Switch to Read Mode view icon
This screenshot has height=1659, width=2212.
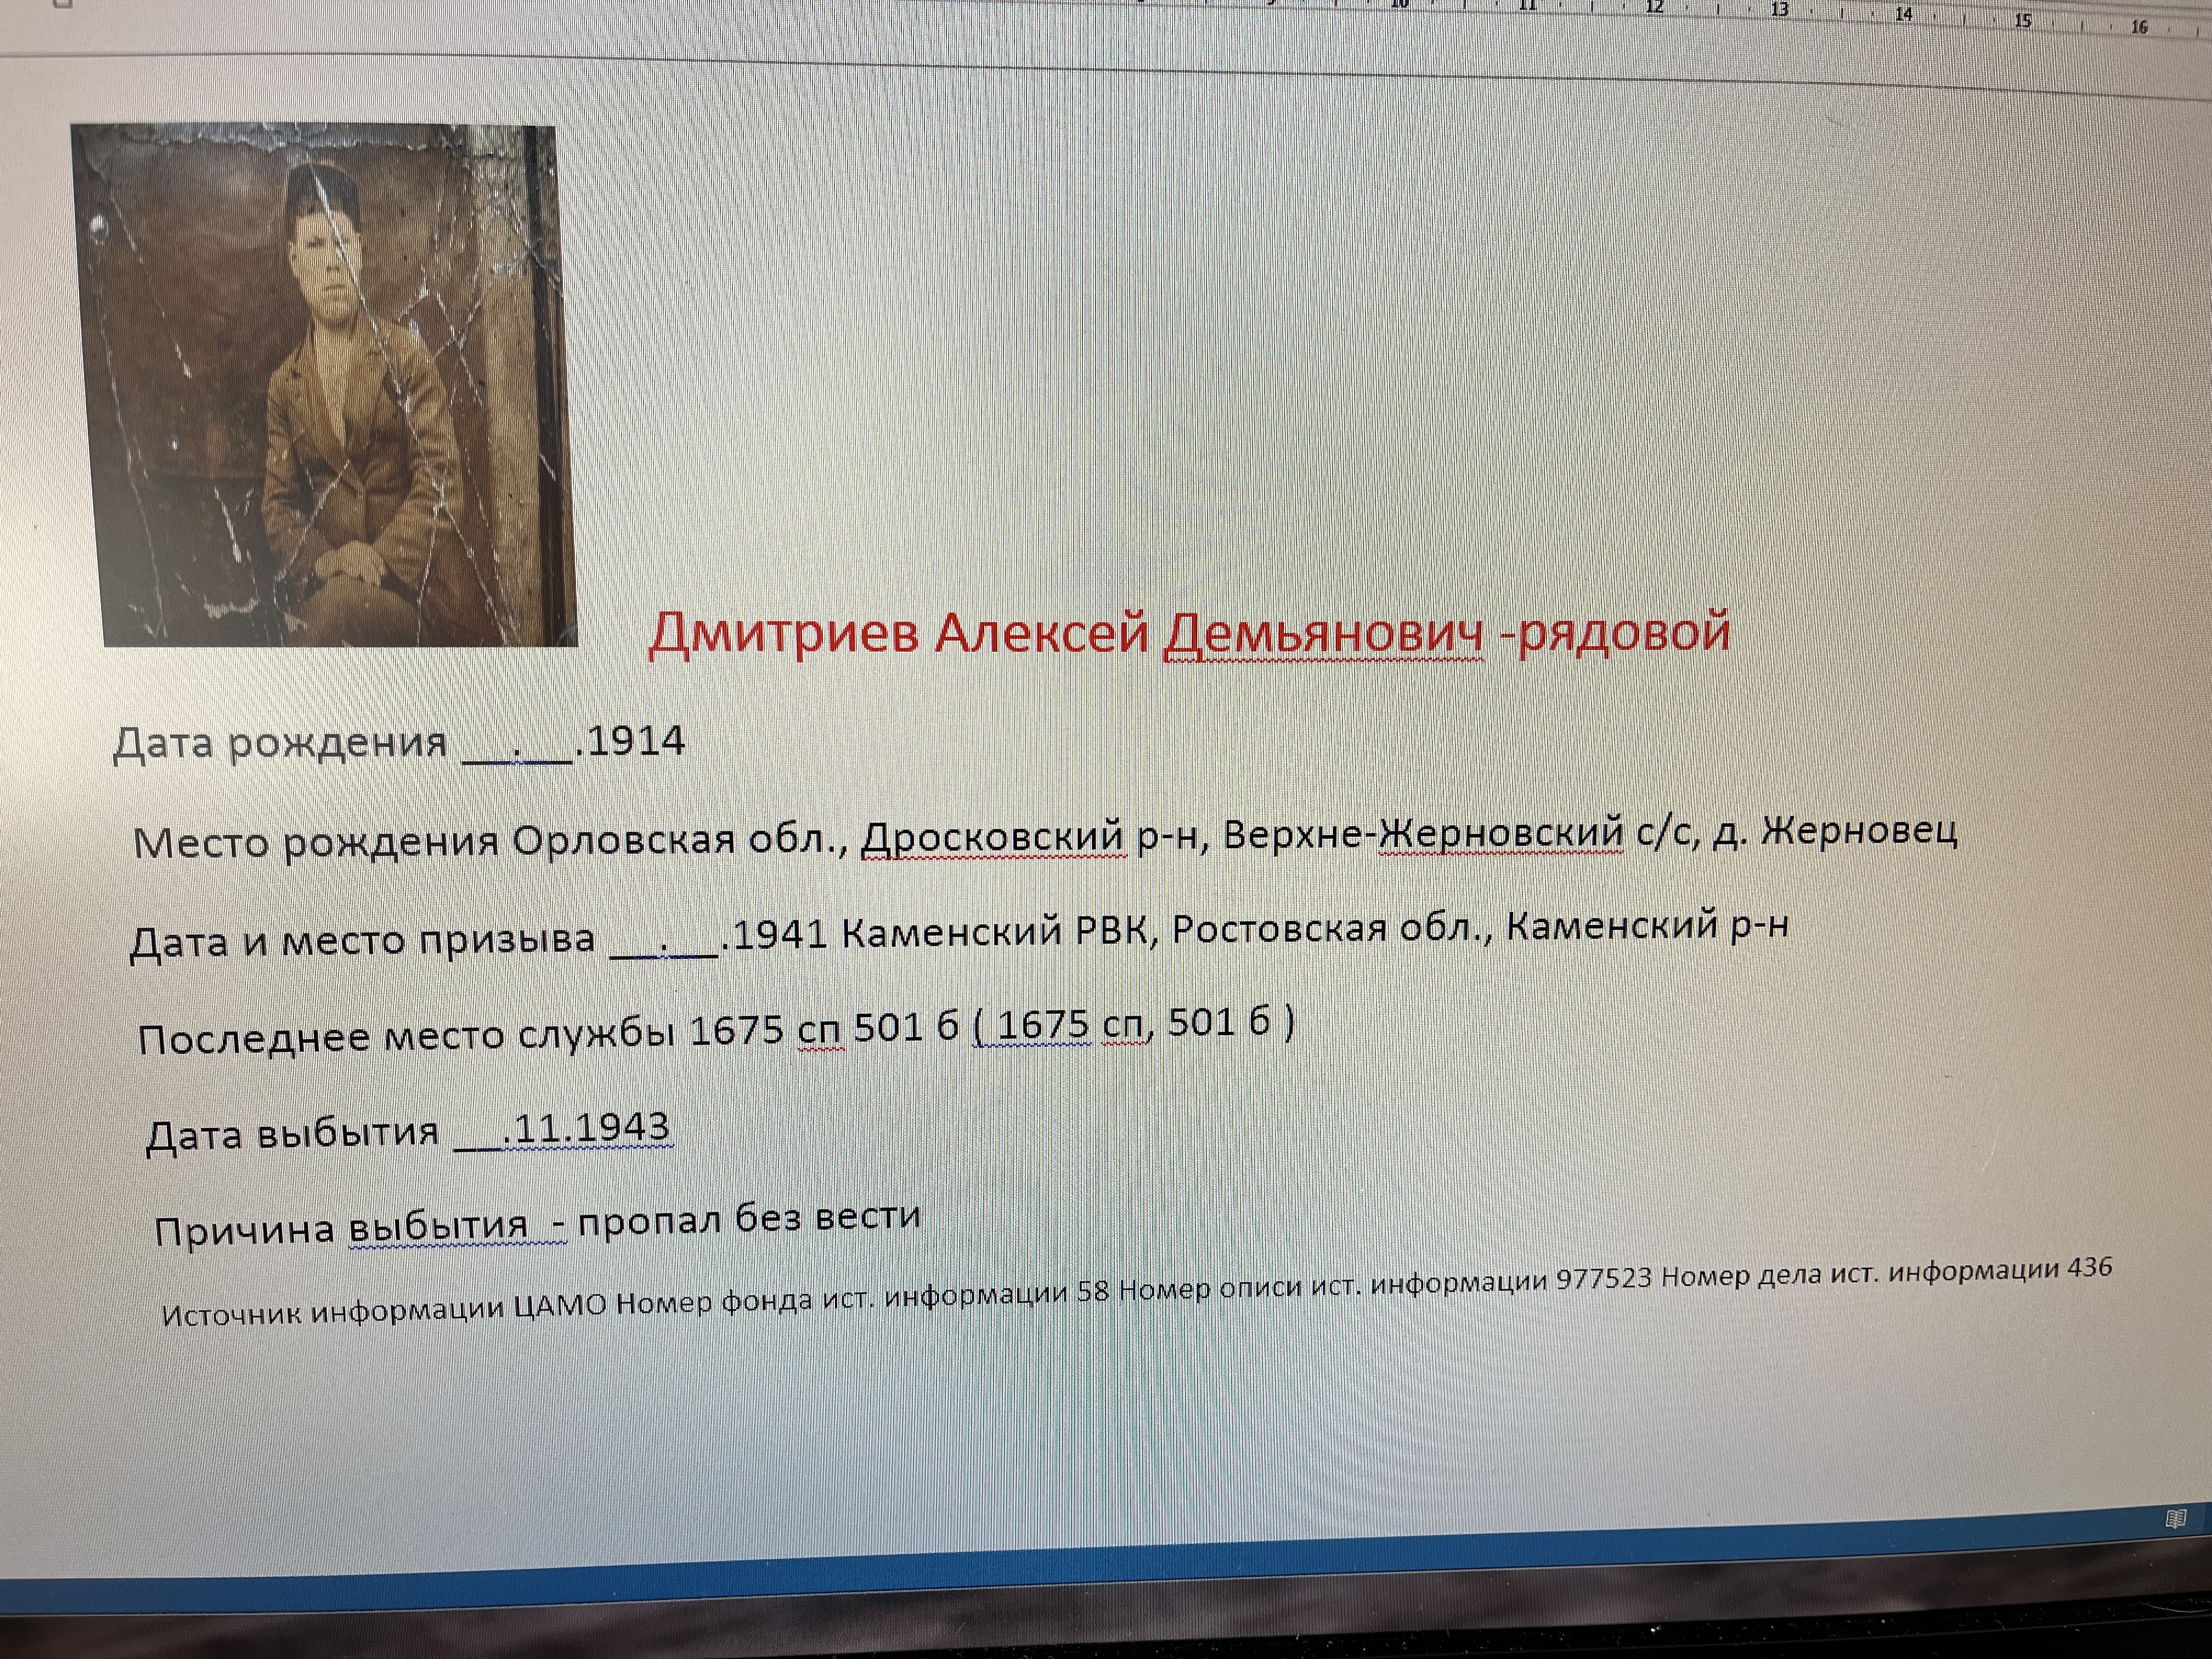2175,1520
